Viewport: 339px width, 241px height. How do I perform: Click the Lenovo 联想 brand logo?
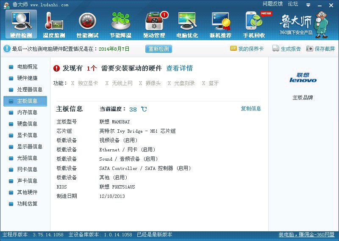pyautogui.click(x=303, y=78)
